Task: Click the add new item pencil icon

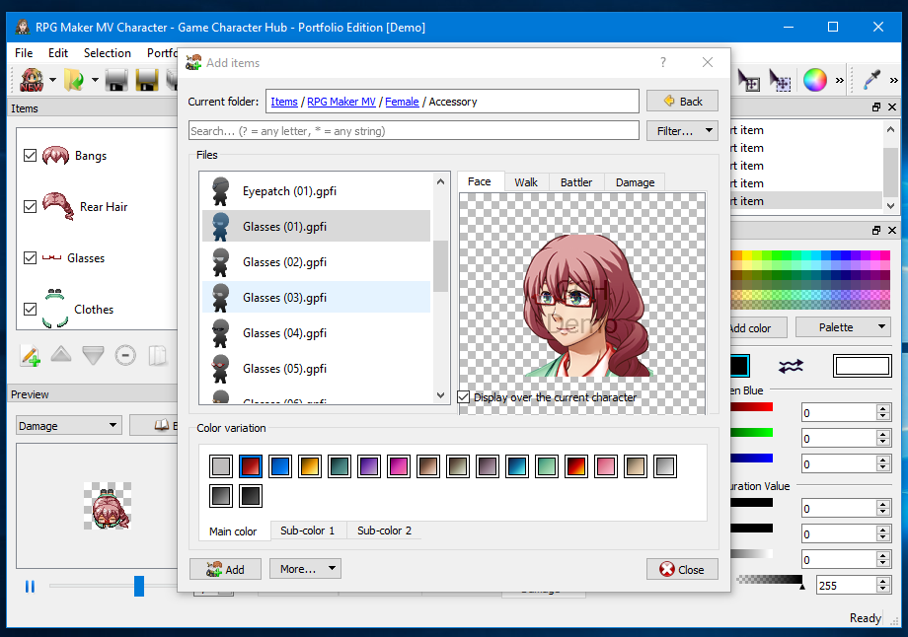Action: point(31,355)
